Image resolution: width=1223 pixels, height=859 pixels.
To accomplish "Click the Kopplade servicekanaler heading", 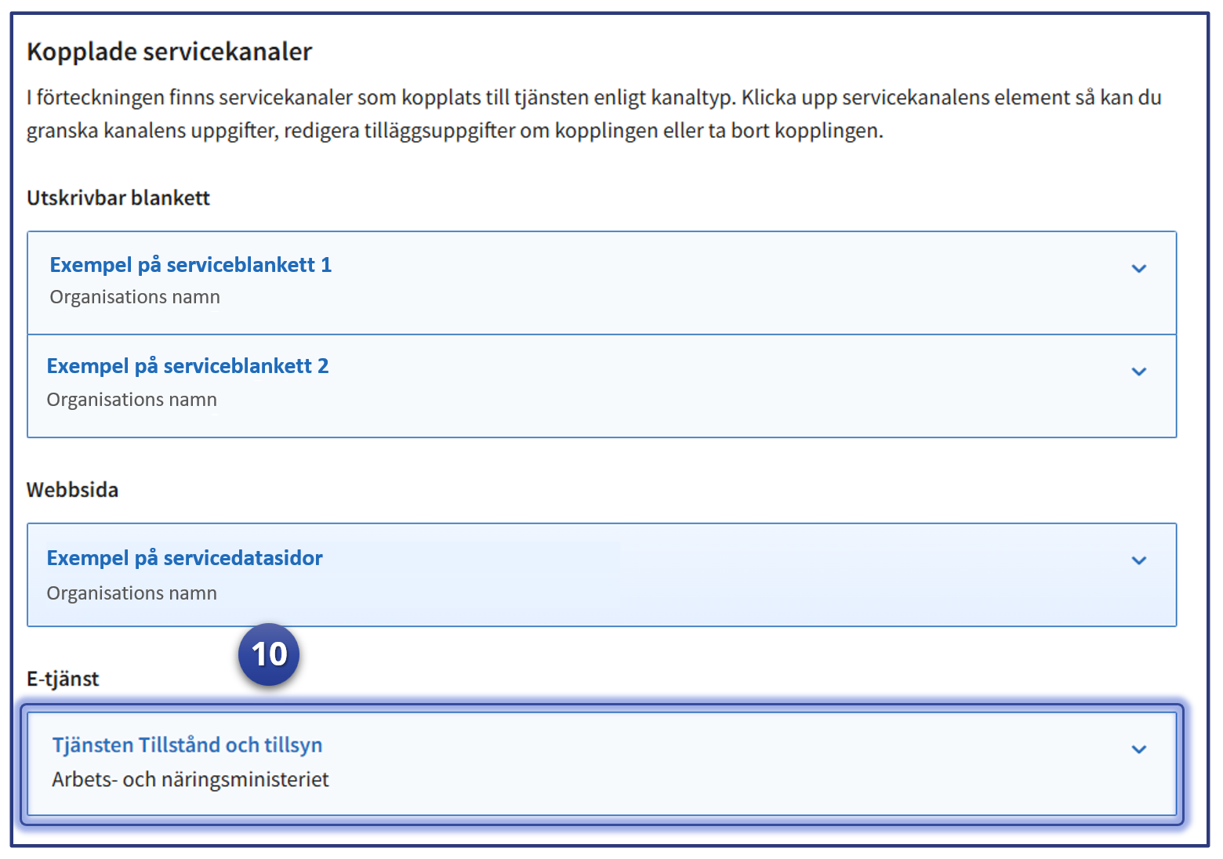I will coord(169,52).
